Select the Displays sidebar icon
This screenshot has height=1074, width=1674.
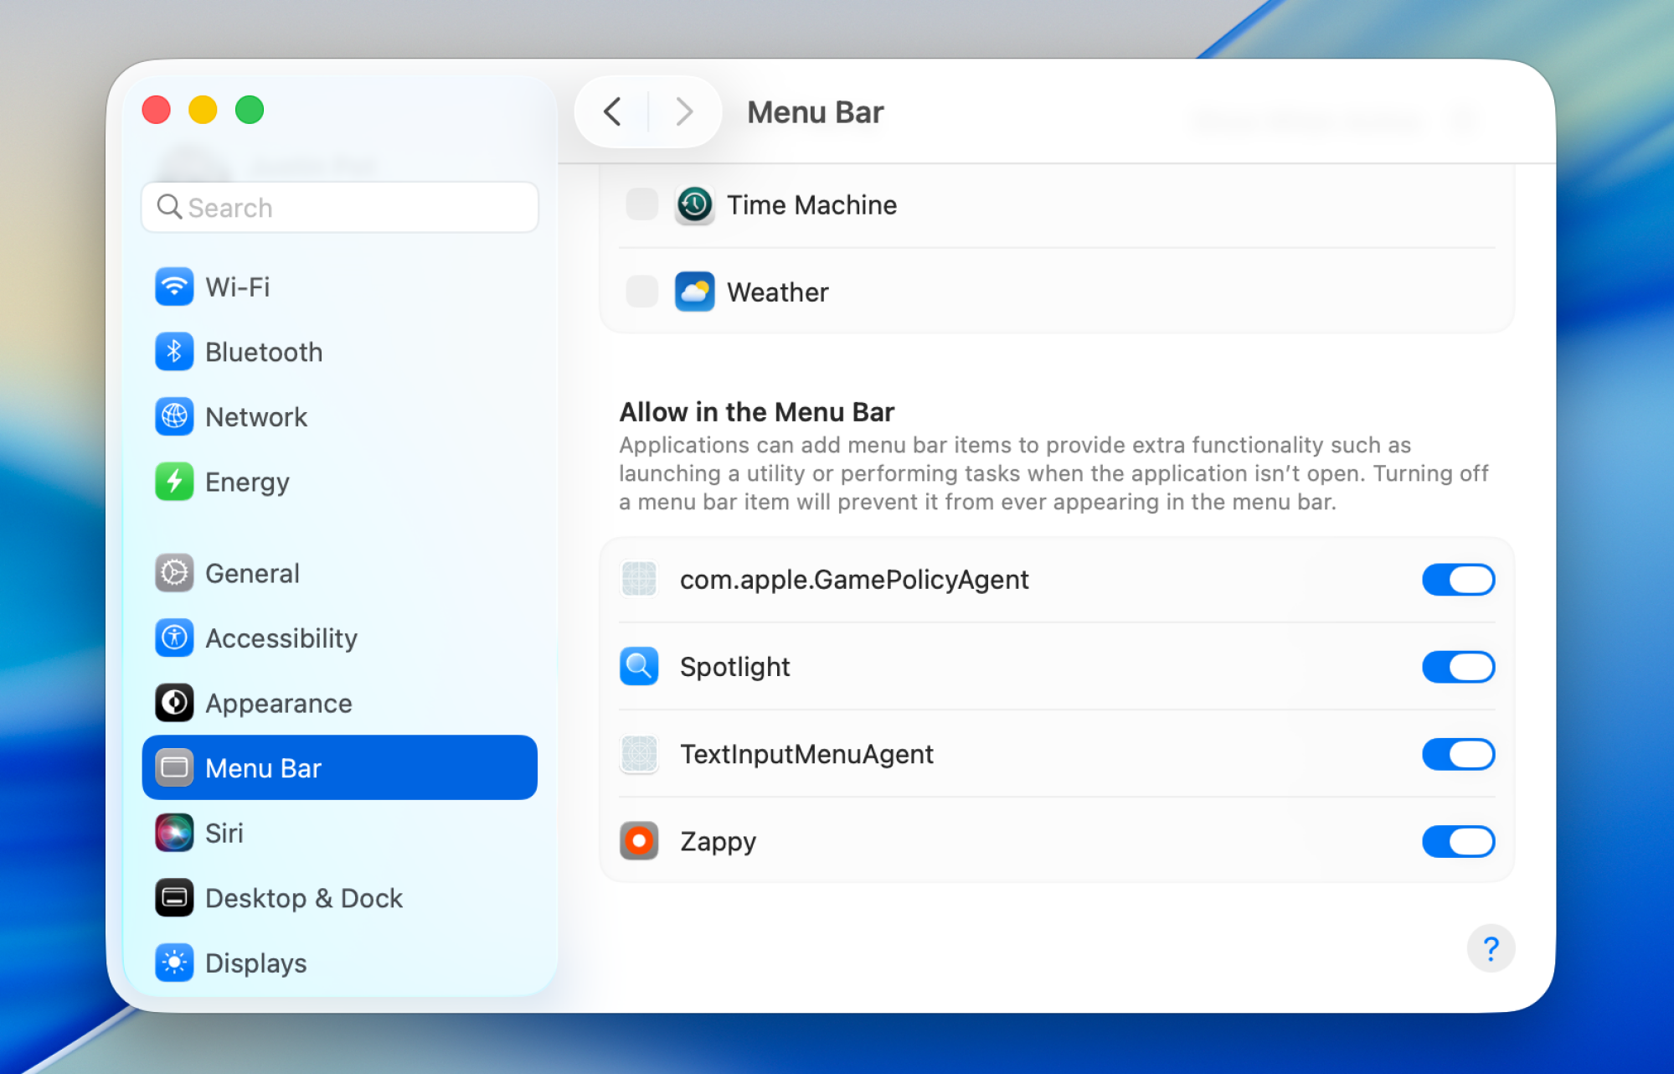point(174,963)
